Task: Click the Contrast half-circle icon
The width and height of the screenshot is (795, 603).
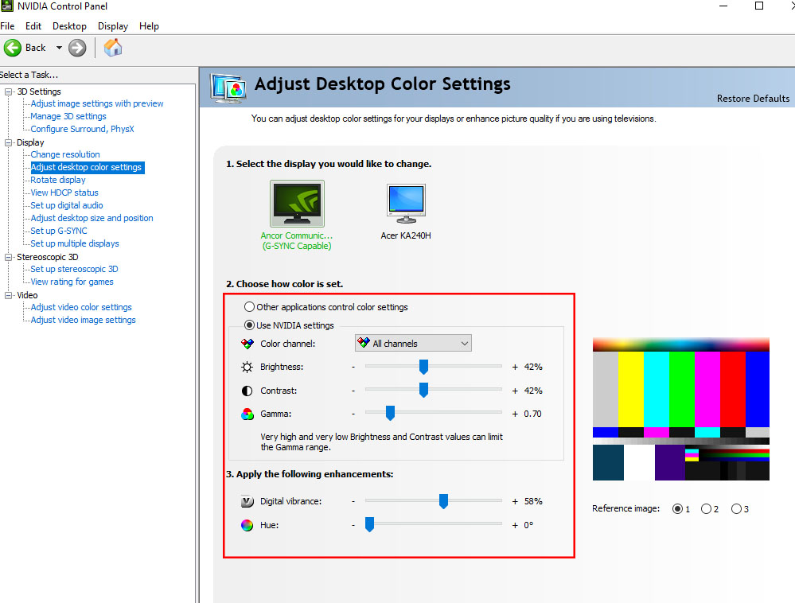Action: point(247,391)
